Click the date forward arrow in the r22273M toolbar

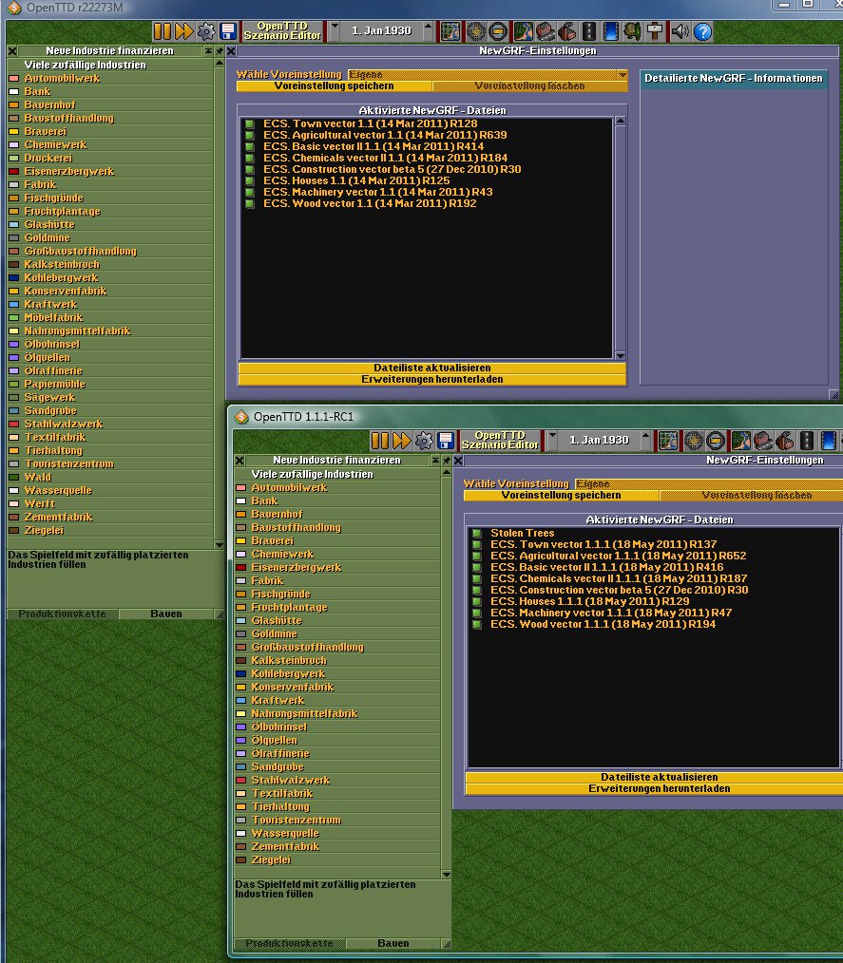click(x=426, y=31)
